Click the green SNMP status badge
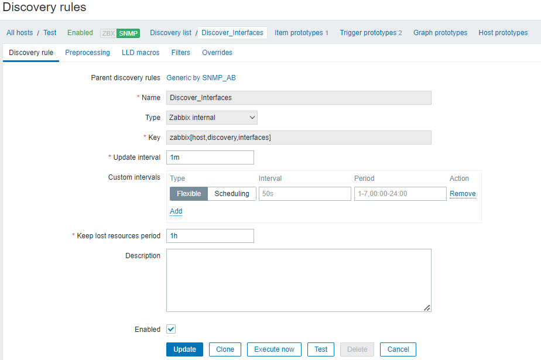Screen dimensions: 541x360 128,33
